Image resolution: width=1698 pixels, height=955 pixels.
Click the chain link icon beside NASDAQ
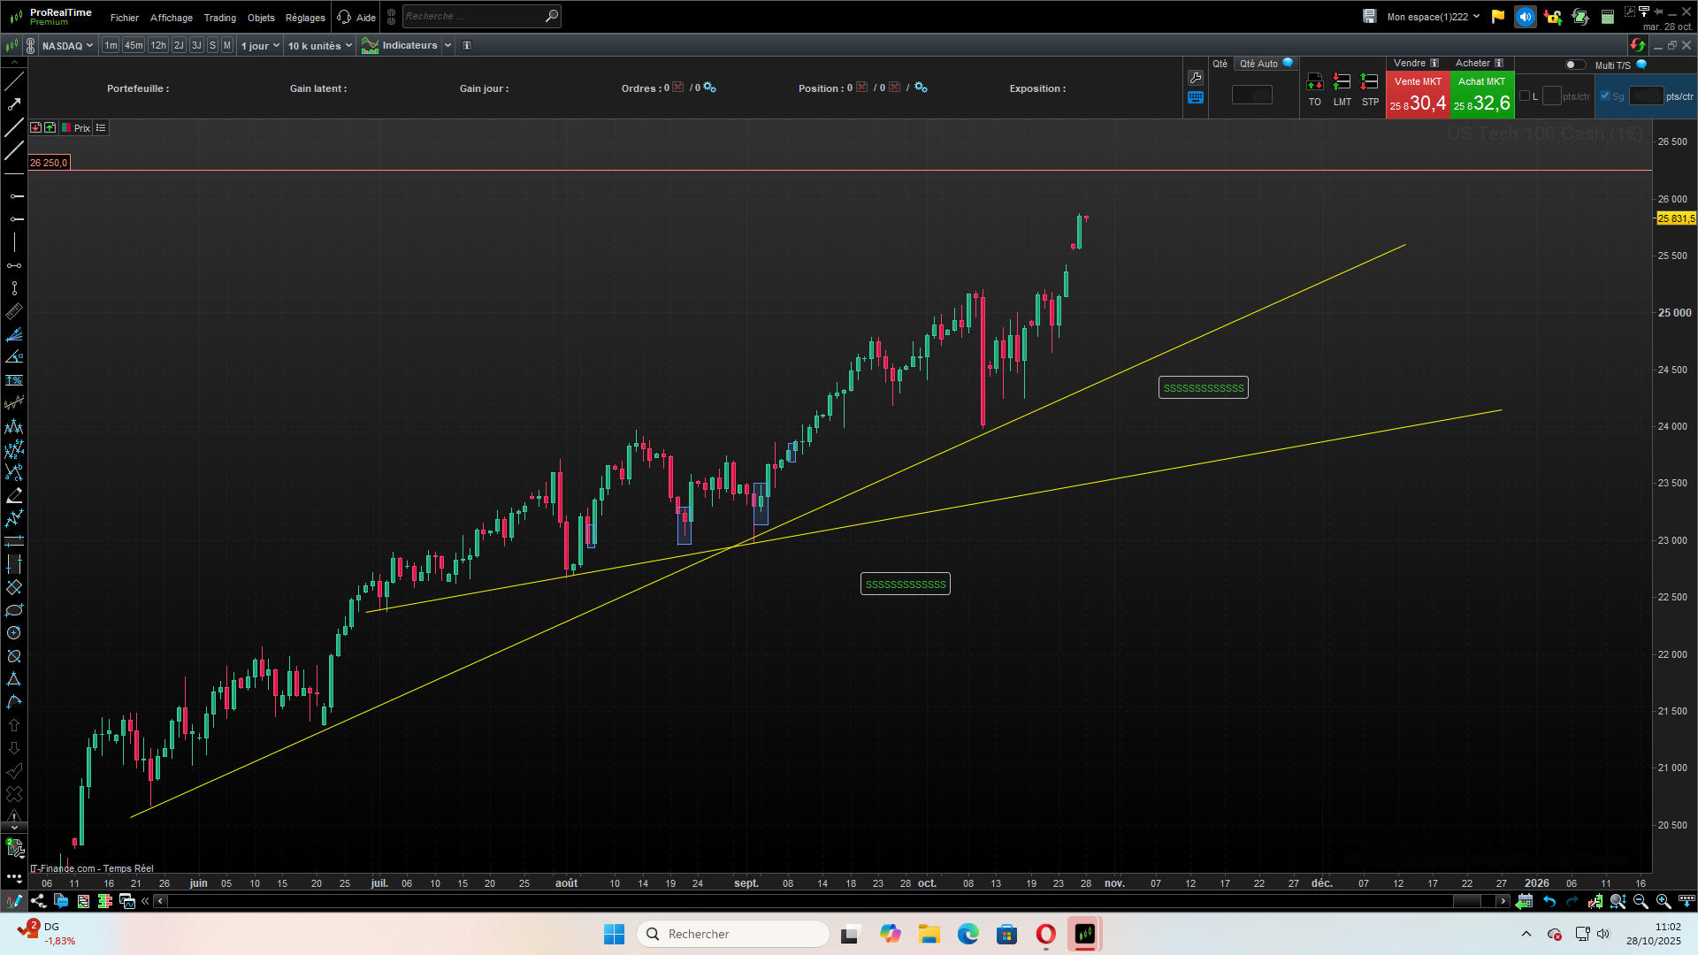coord(31,45)
